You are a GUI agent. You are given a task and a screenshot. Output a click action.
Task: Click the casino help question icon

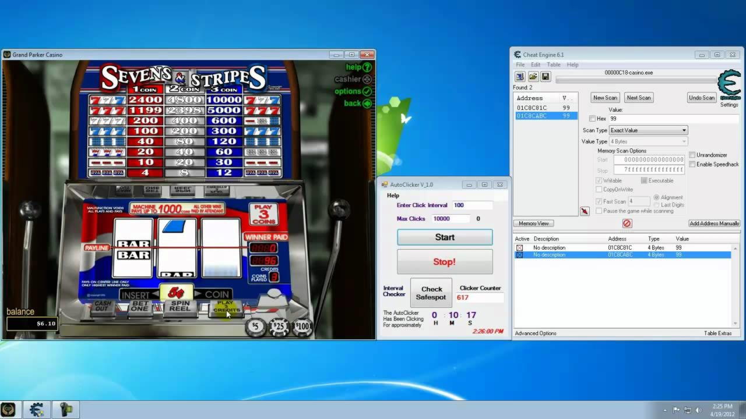(367, 68)
